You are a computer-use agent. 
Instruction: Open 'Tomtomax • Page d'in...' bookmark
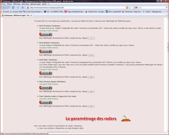coord(132,12)
